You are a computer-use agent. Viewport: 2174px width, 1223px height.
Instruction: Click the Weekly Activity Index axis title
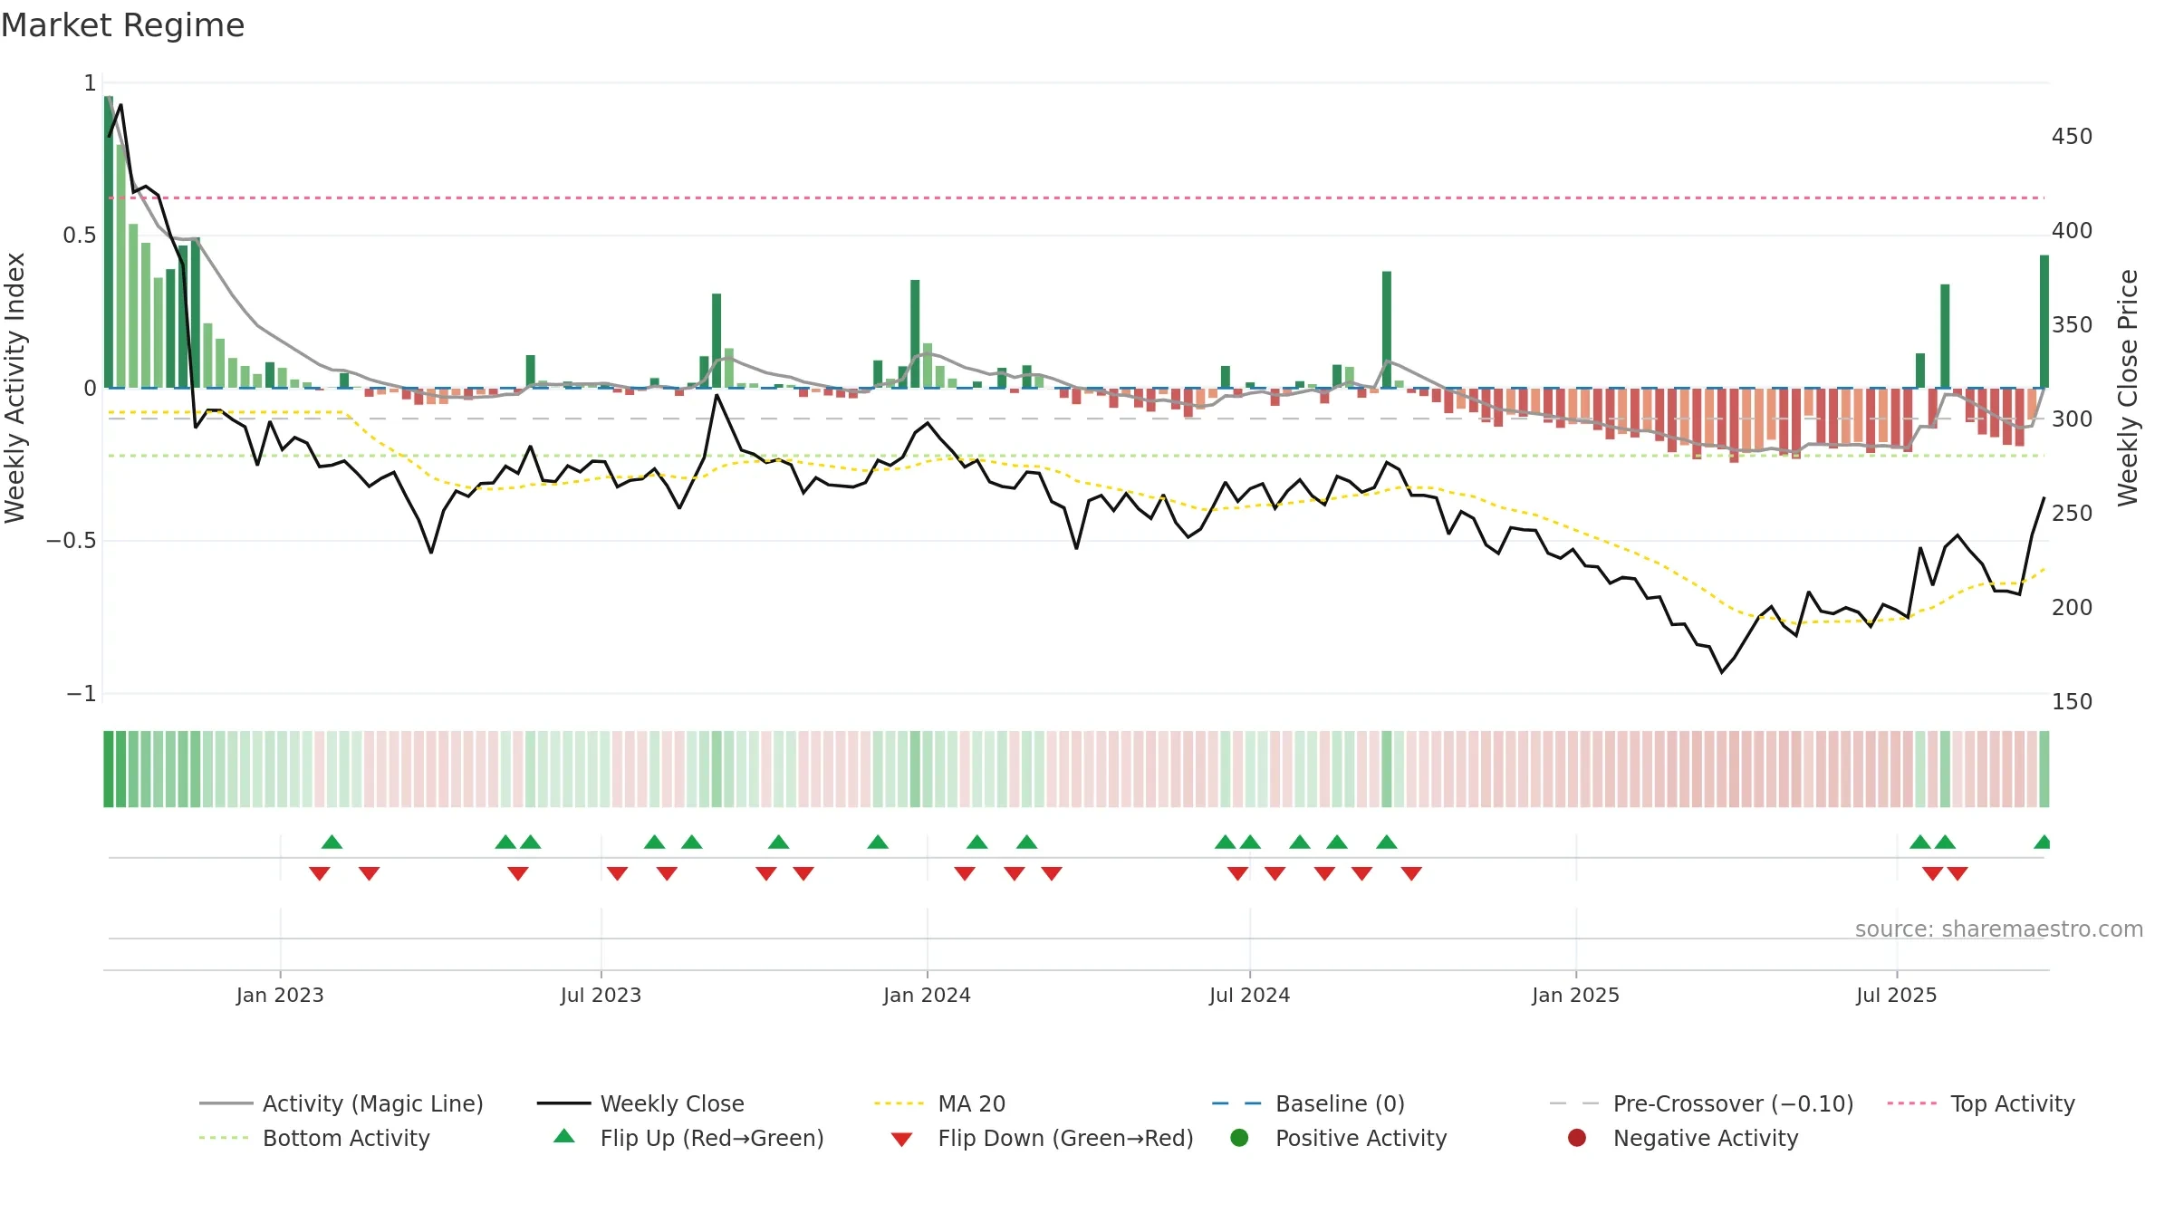15,388
